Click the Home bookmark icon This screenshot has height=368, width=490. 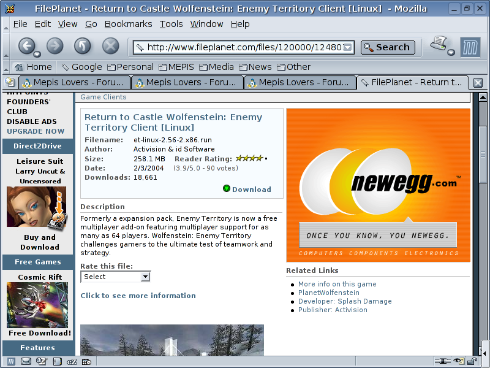19,67
